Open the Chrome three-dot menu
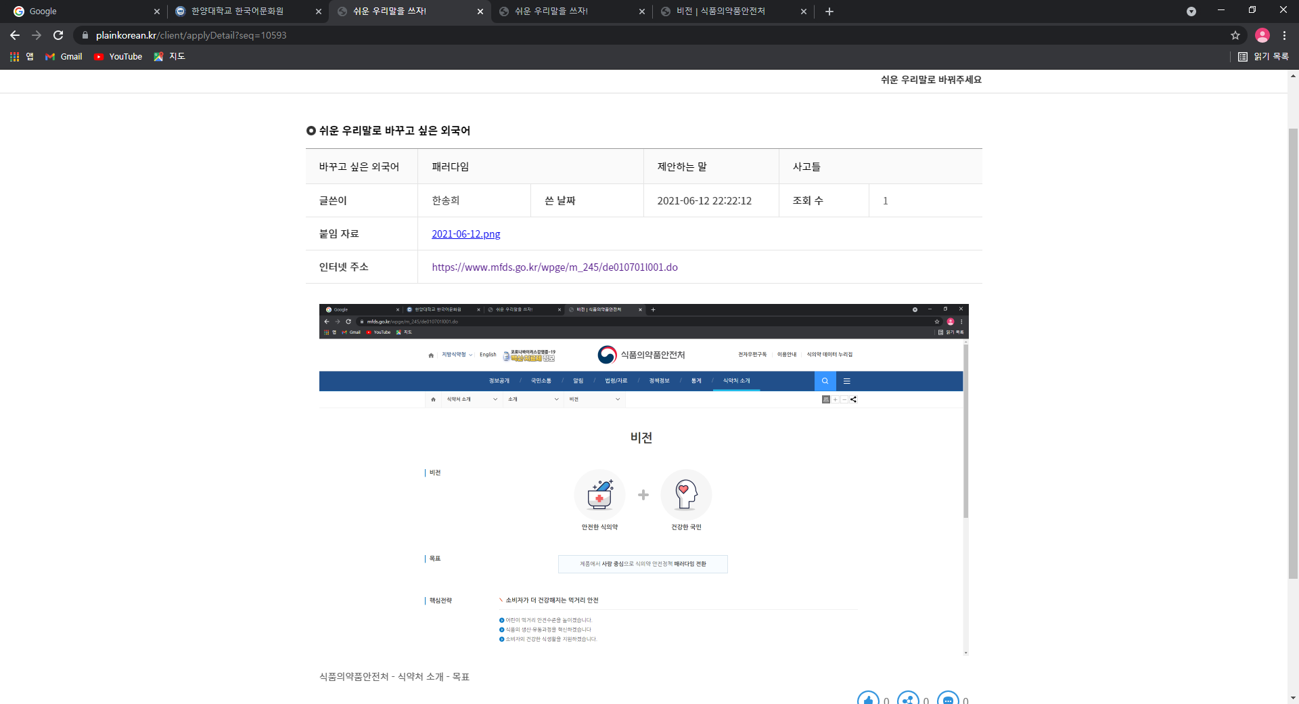The image size is (1299, 704). [1284, 35]
